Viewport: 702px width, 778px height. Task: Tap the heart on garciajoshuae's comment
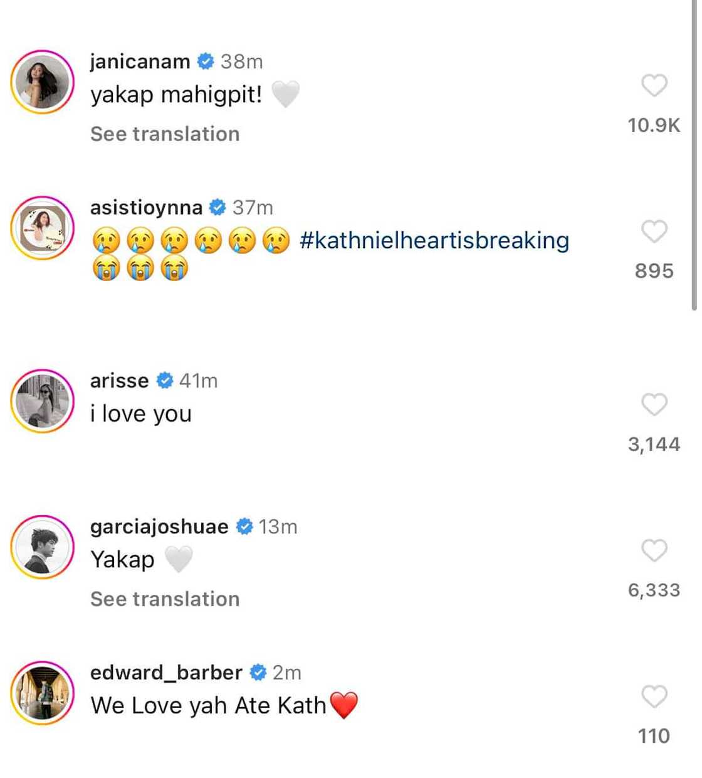click(654, 550)
